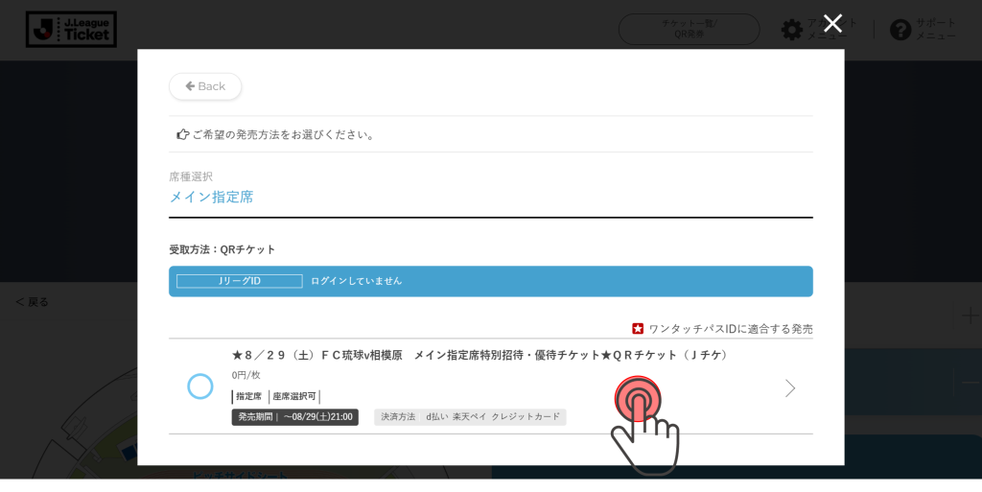The width and height of the screenshot is (982, 492).
Task: Click サポートメニュー label in header
Action: (x=936, y=30)
